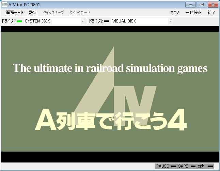Maximize the AIV for PC-9801 window
The image size is (220, 171).
pos(202,5)
